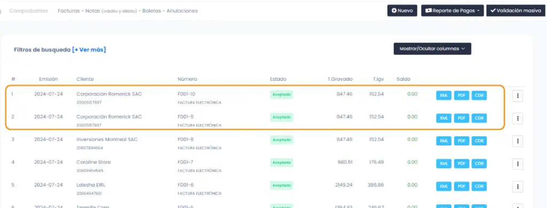Download CDR for invoice F001-9
The width and height of the screenshot is (547, 208).
(479, 118)
